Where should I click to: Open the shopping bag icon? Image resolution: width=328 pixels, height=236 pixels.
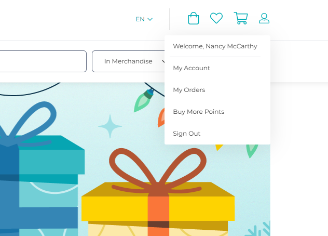[194, 18]
